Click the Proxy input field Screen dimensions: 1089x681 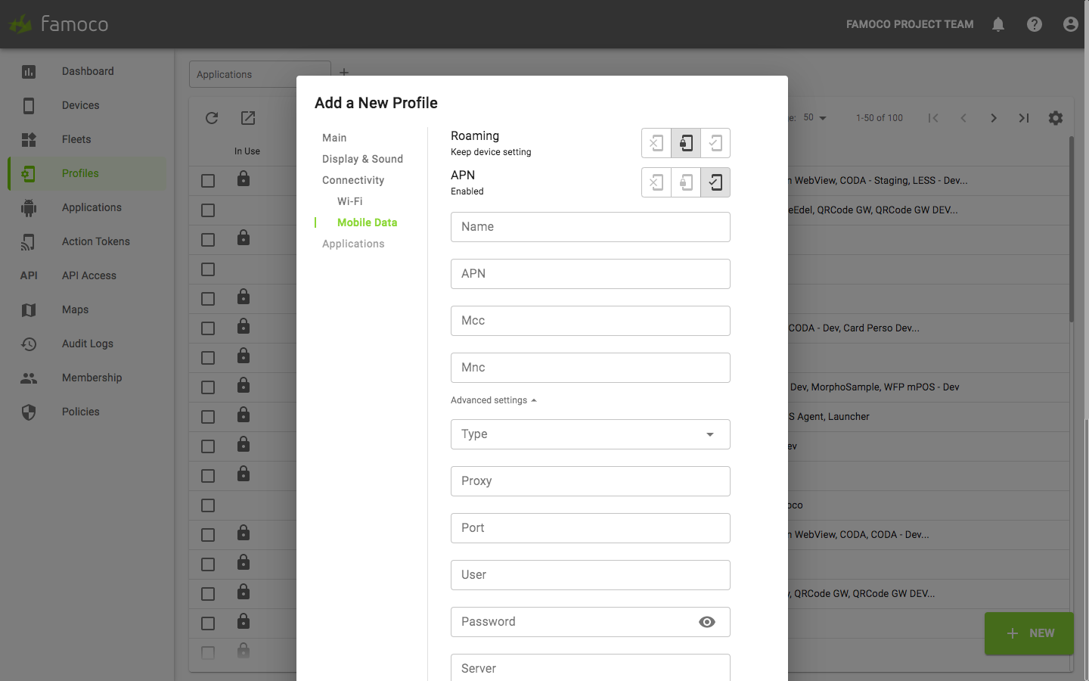(591, 481)
